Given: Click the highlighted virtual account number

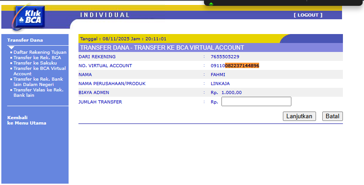Looking at the screenshot, I should 242,65.
